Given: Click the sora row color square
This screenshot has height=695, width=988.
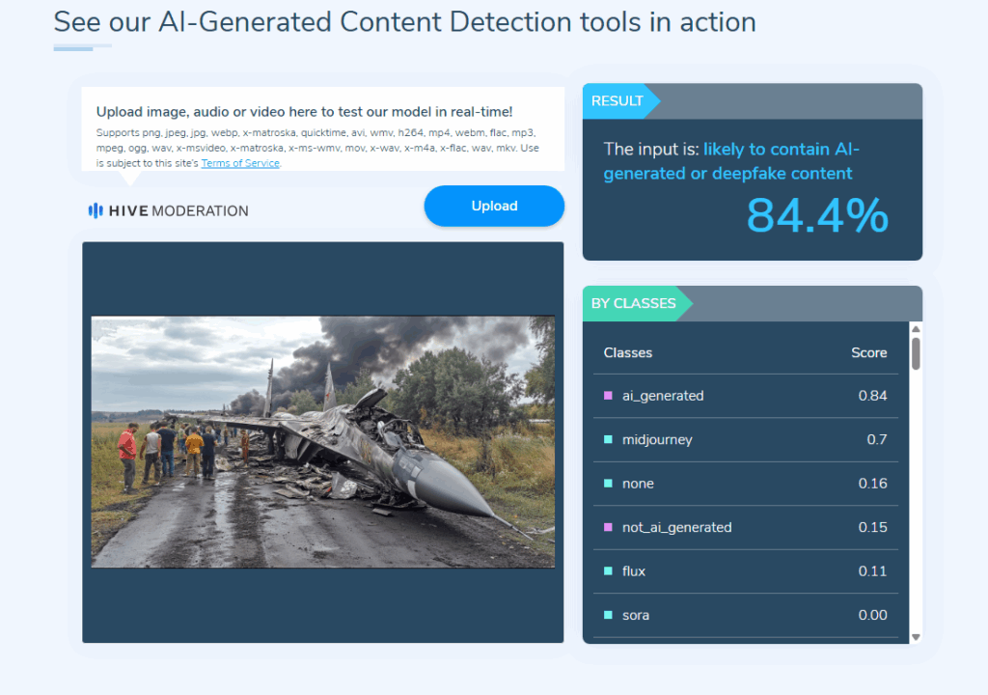Looking at the screenshot, I should coord(608,615).
